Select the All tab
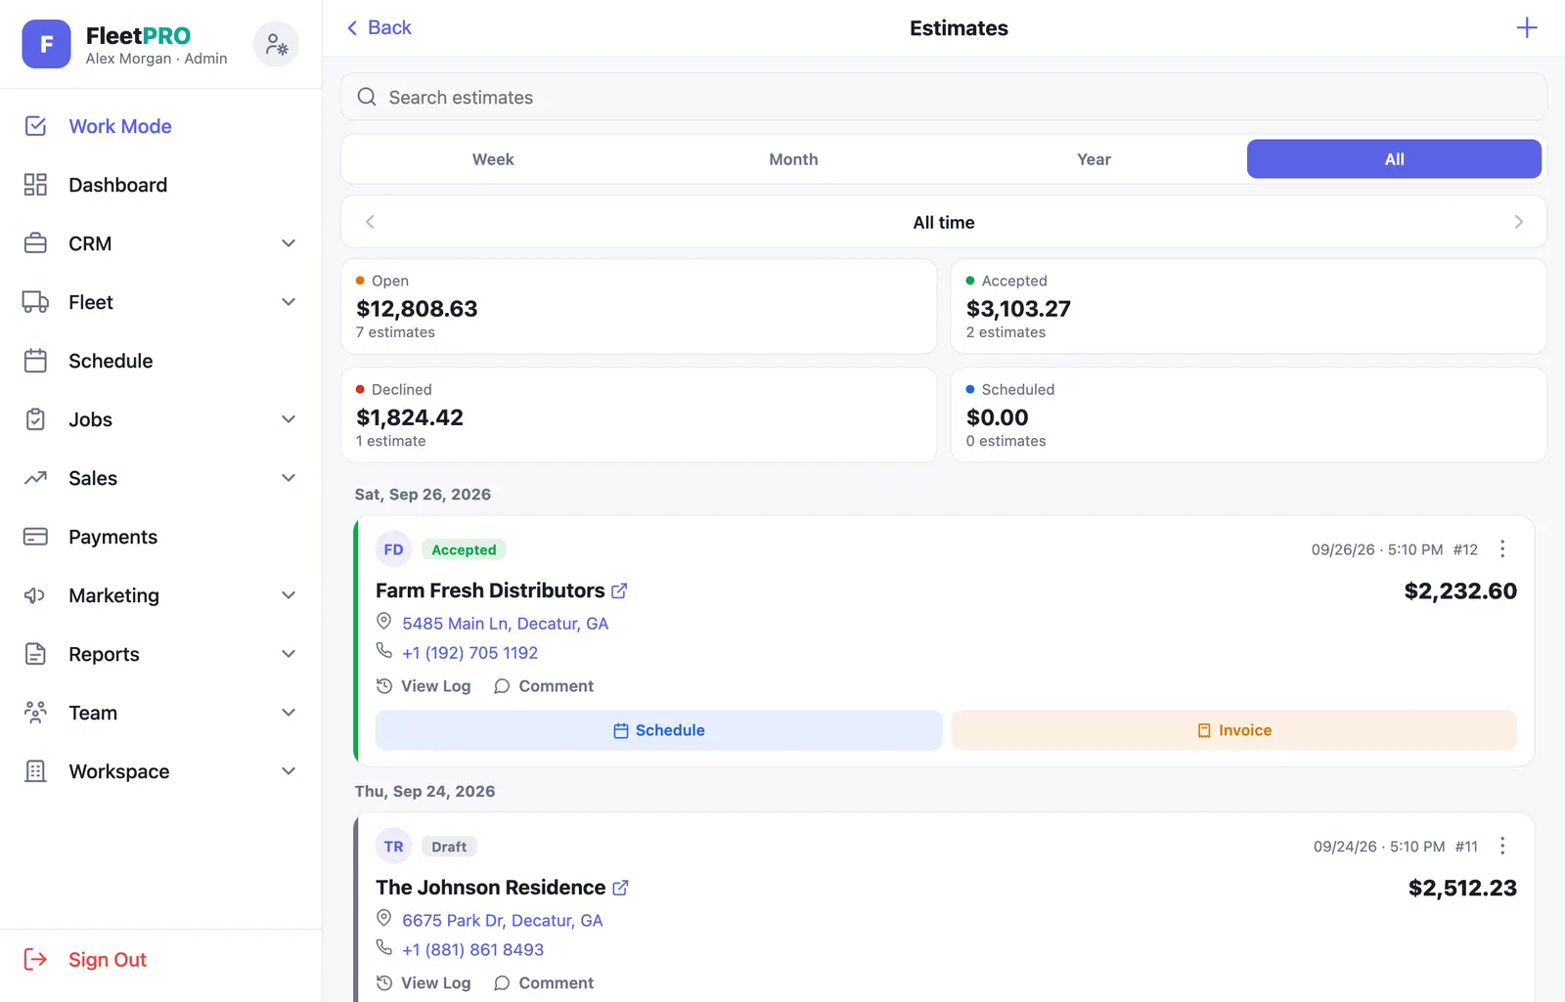The image size is (1565, 1002). 1394,159
